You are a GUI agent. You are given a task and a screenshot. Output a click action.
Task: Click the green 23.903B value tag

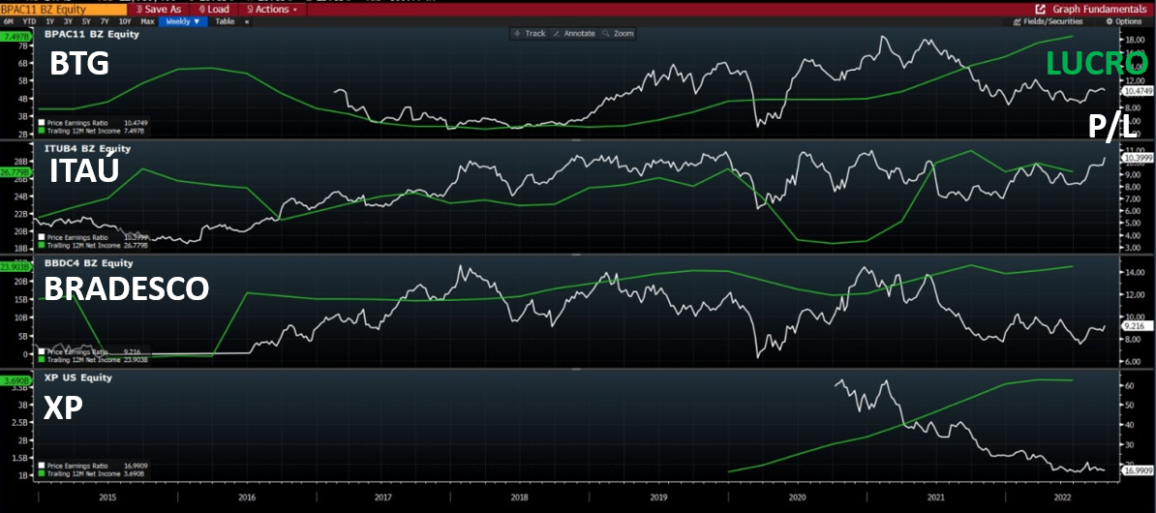pos(17,267)
